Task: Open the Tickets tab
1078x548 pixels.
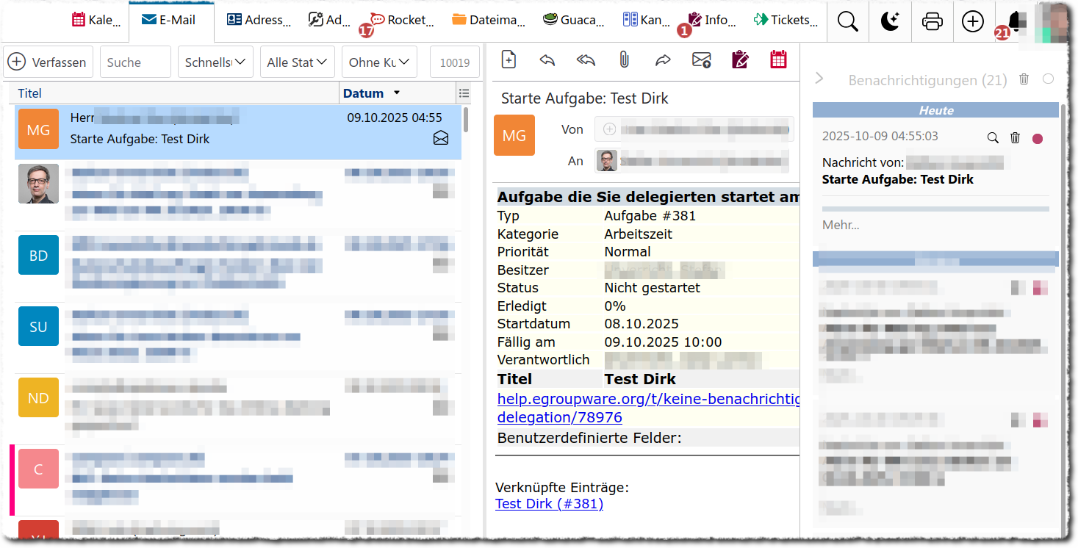Action: click(785, 21)
